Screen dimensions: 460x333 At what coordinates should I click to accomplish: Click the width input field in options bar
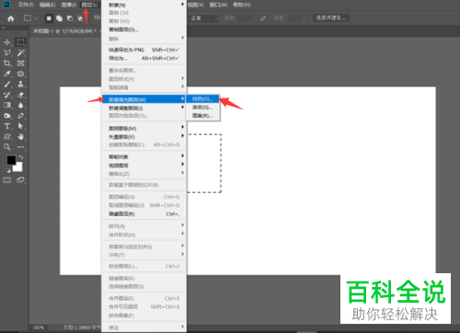246,18
